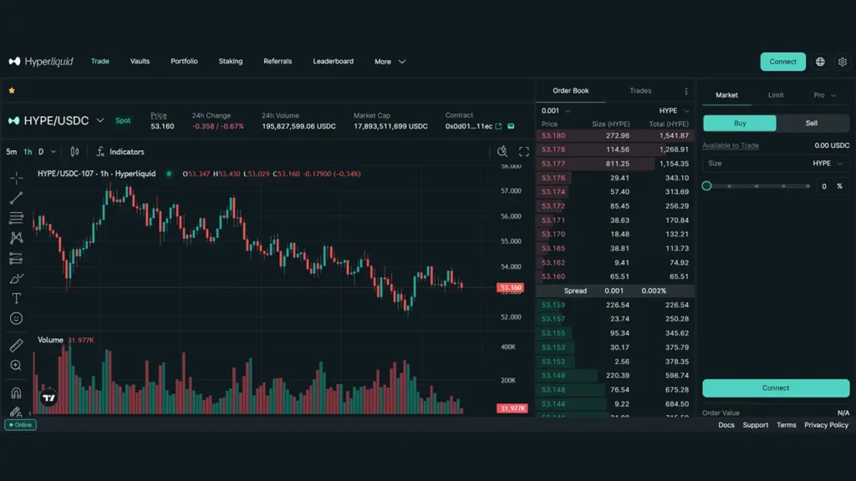Viewport: 856px width, 481px height.
Task: Click the green market status dot
Action: [169, 174]
